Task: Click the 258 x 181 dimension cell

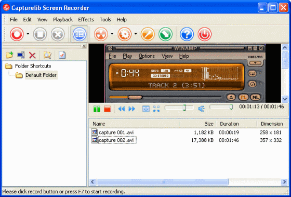Action: point(270,133)
